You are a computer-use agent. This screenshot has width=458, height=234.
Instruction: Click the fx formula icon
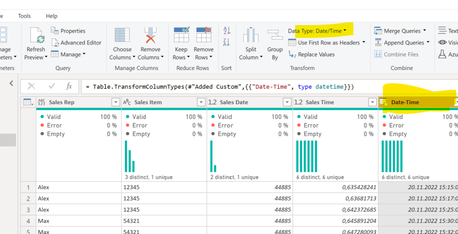[x=69, y=86]
